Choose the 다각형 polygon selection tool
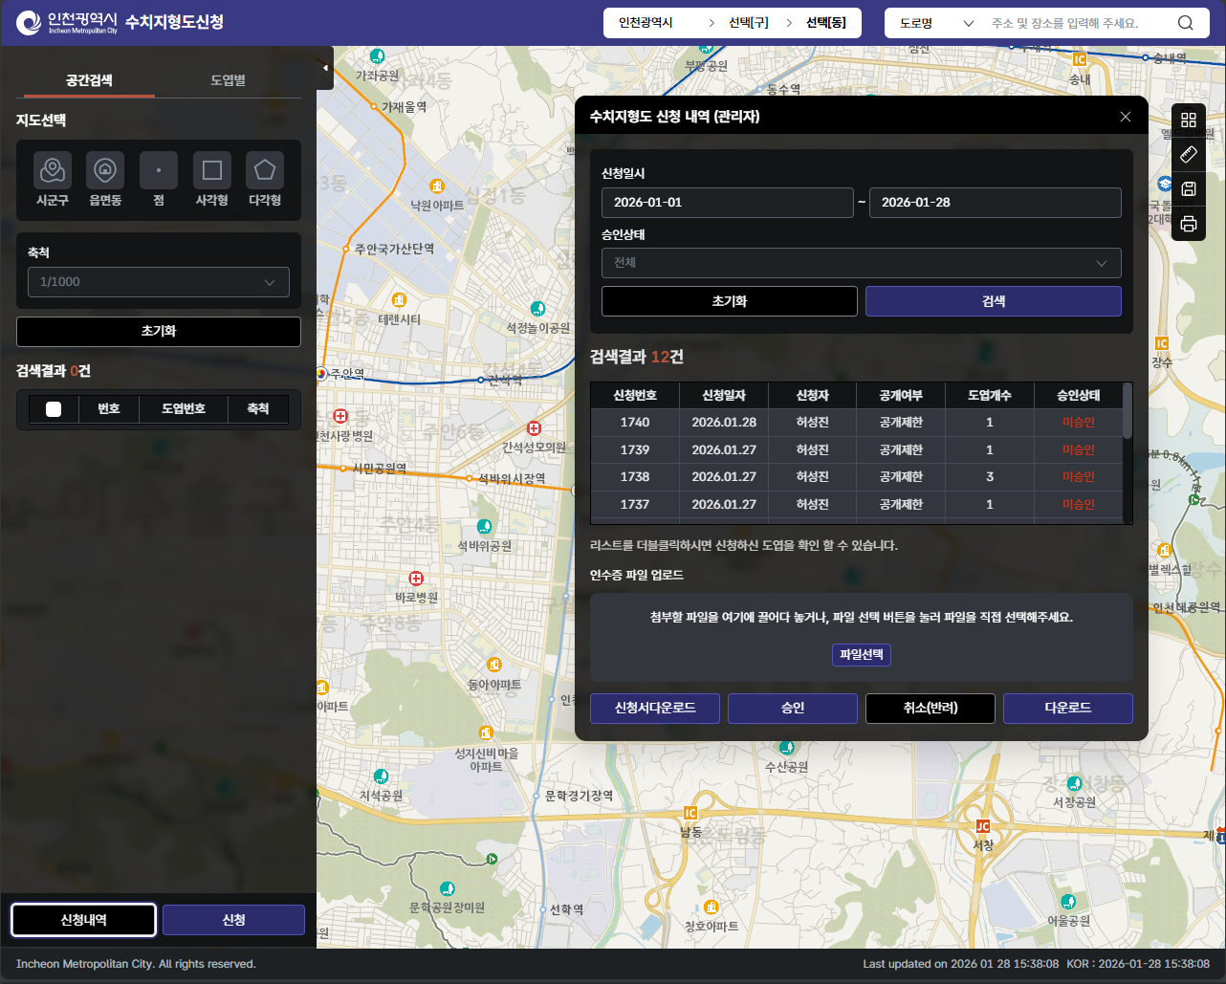1226x984 pixels. 265,171
